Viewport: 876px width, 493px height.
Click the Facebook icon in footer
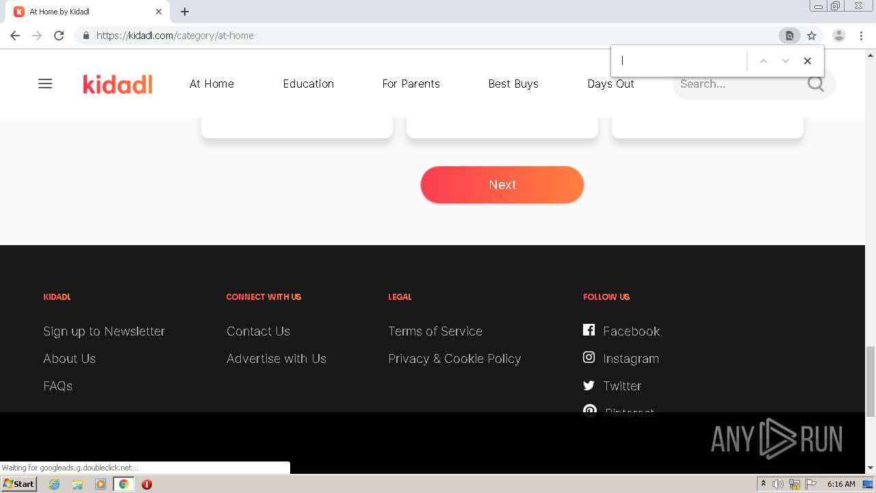pos(589,330)
